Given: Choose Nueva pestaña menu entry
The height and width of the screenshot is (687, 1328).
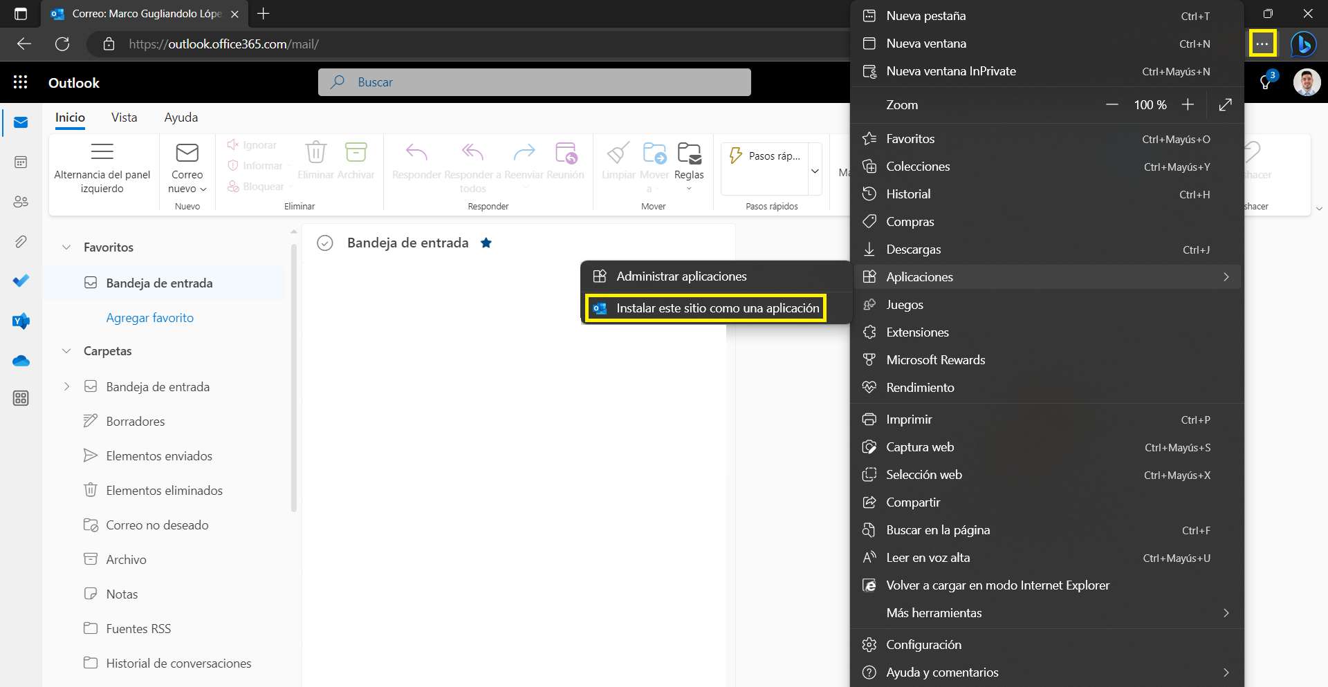Looking at the screenshot, I should point(1048,15).
